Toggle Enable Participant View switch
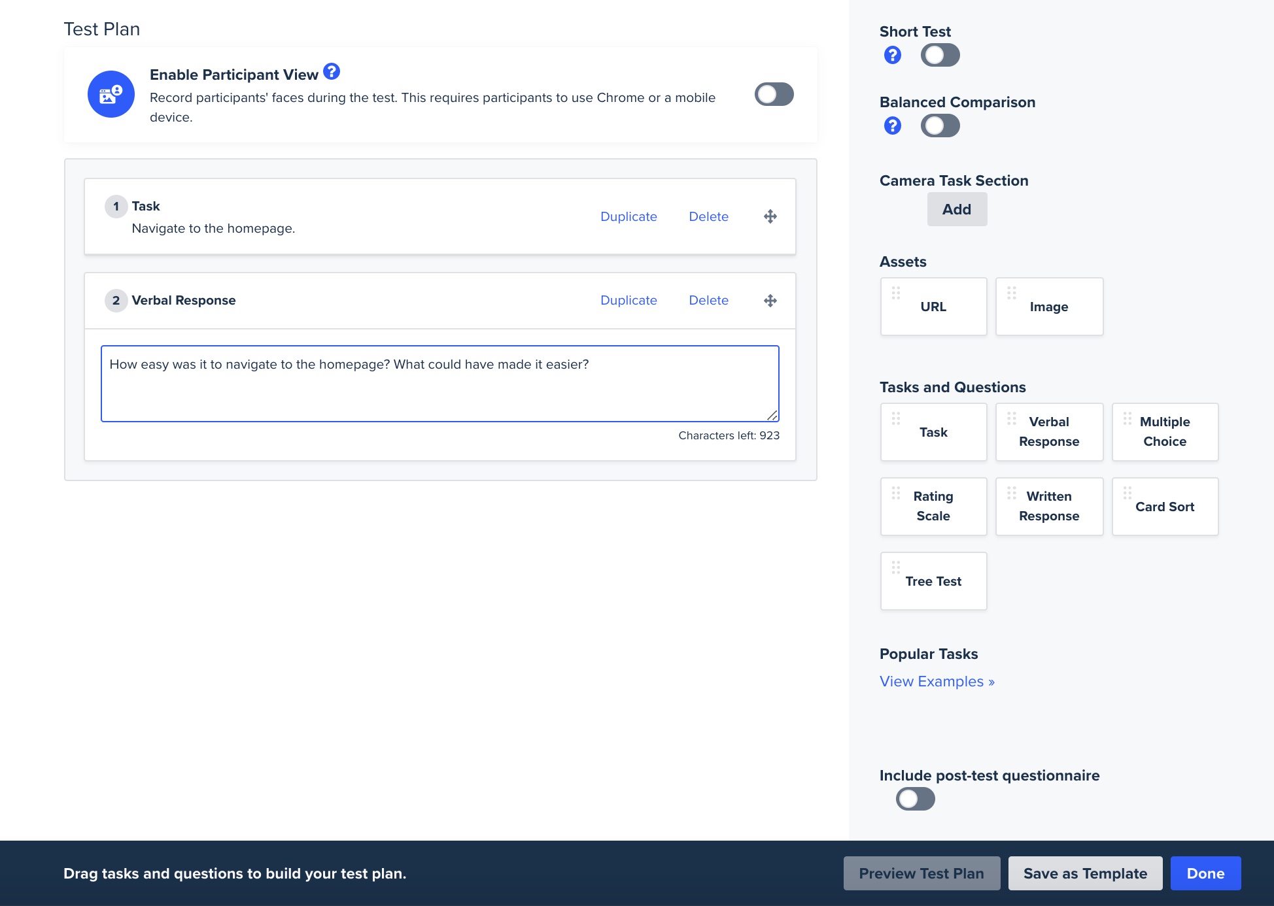 774,94
